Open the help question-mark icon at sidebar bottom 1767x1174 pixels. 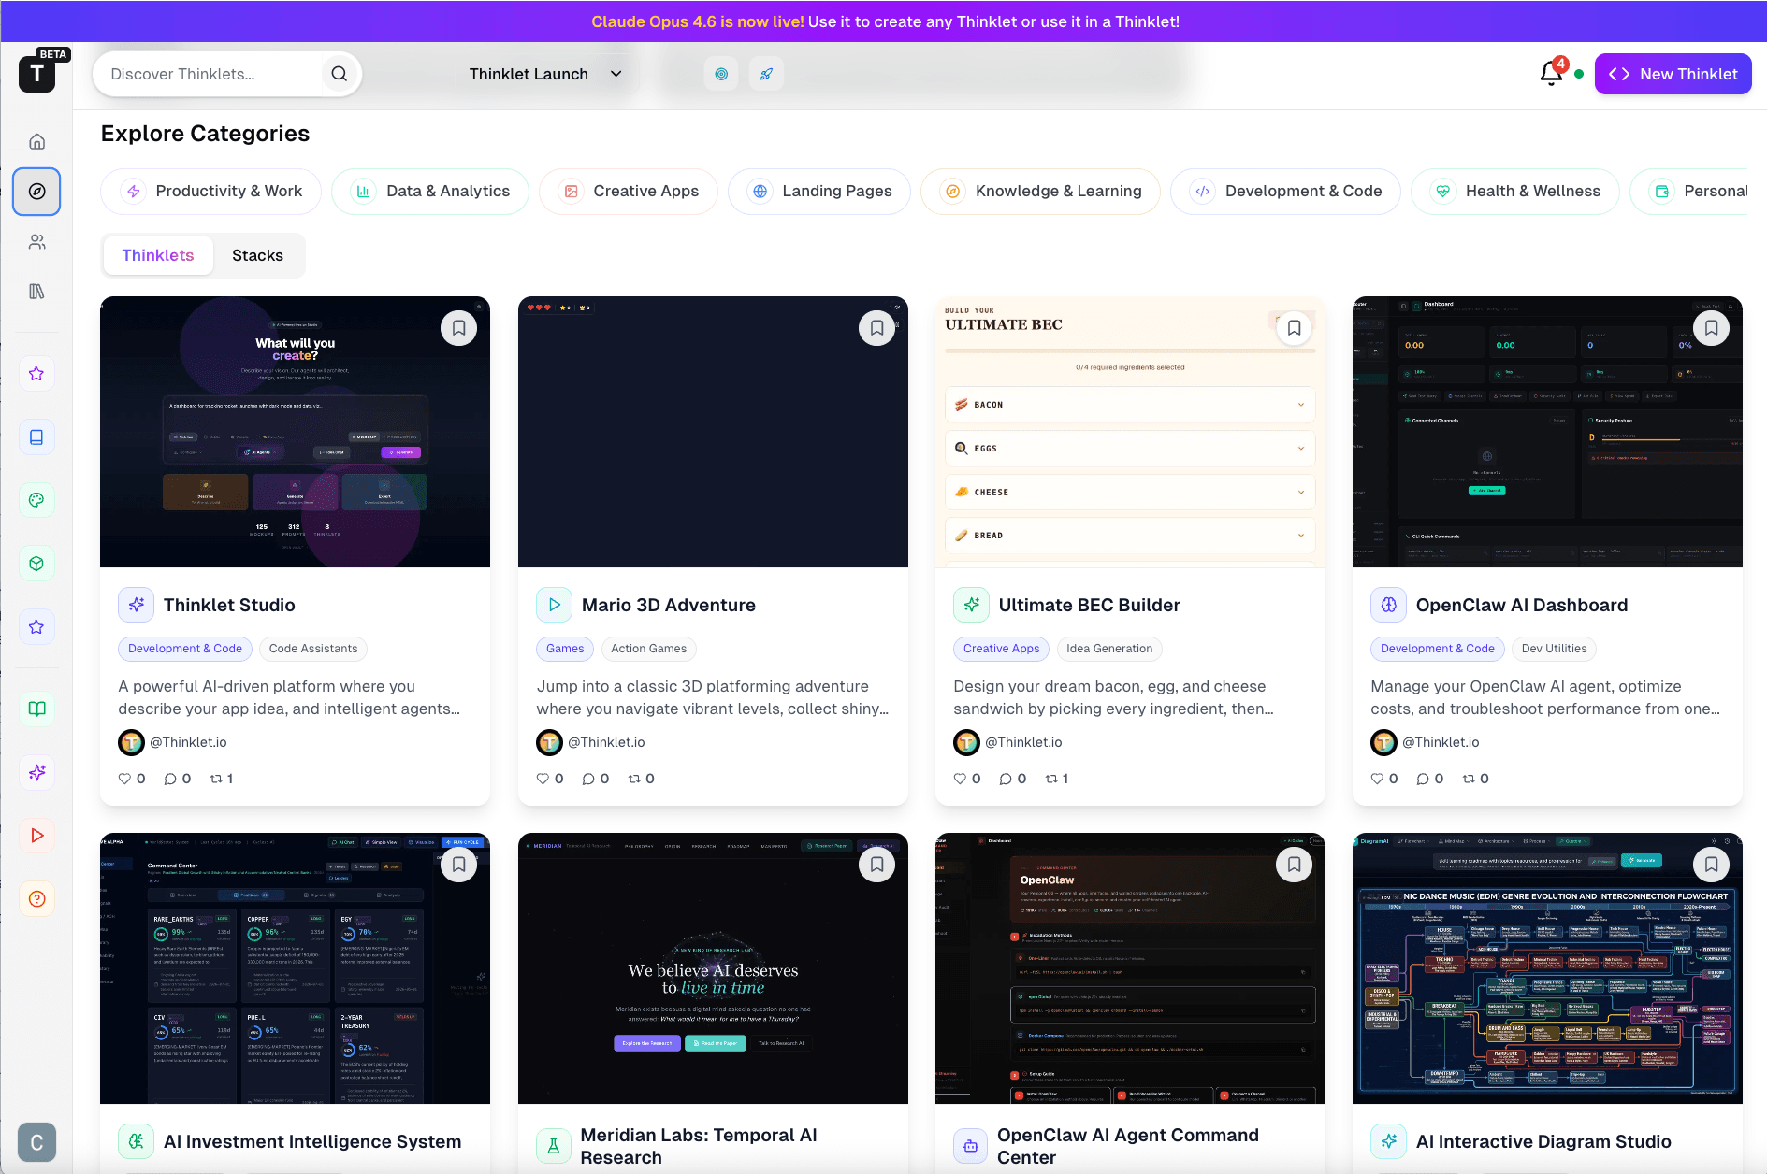tap(36, 898)
